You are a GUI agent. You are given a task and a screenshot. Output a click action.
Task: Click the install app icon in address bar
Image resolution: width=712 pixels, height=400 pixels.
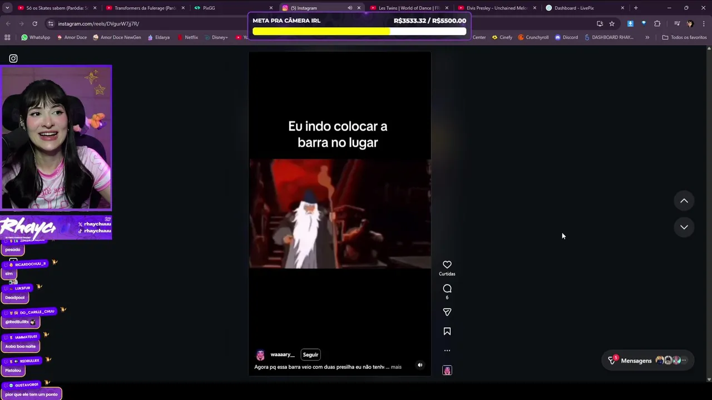600,23
